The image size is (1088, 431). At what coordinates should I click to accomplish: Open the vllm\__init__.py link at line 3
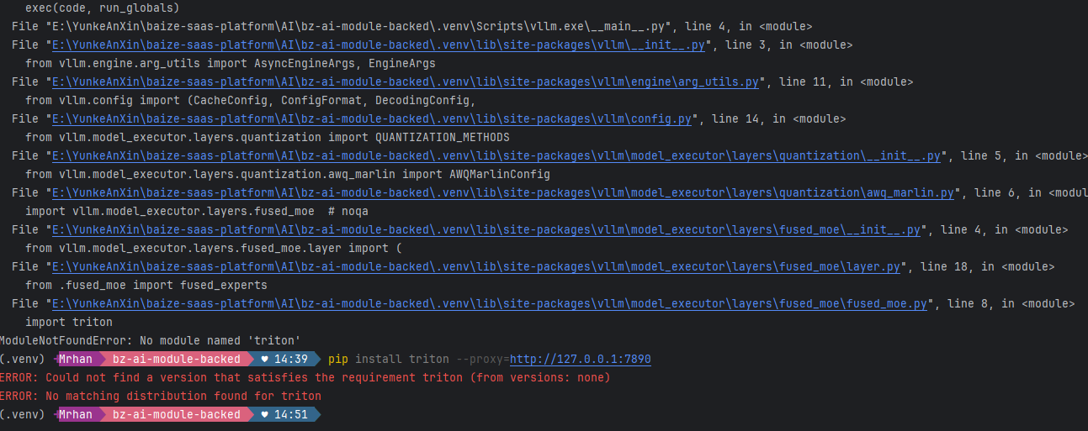pos(379,45)
